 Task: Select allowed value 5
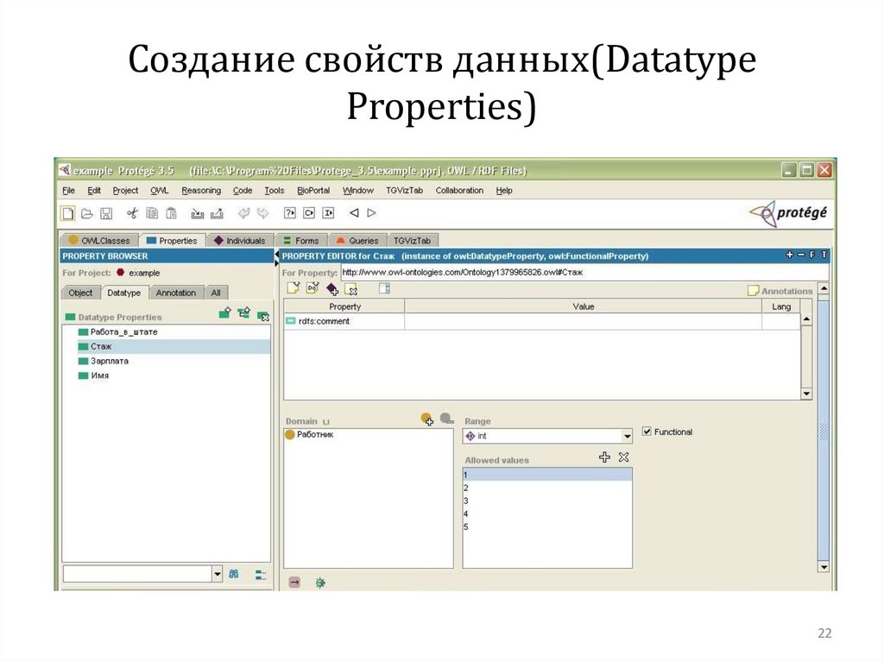tap(546, 526)
